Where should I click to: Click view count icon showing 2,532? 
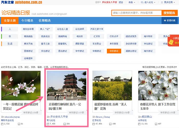2,124
